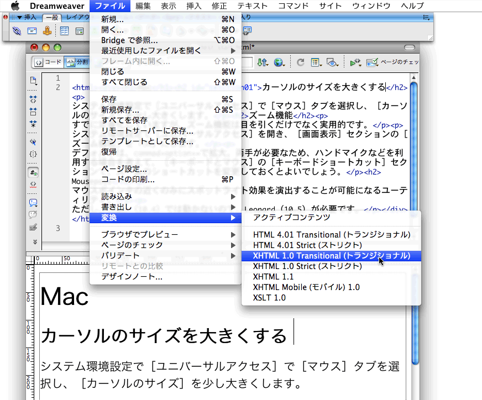The height and width of the screenshot is (400, 482).
Task: Choose Page Setup menu item
Action: (165, 169)
